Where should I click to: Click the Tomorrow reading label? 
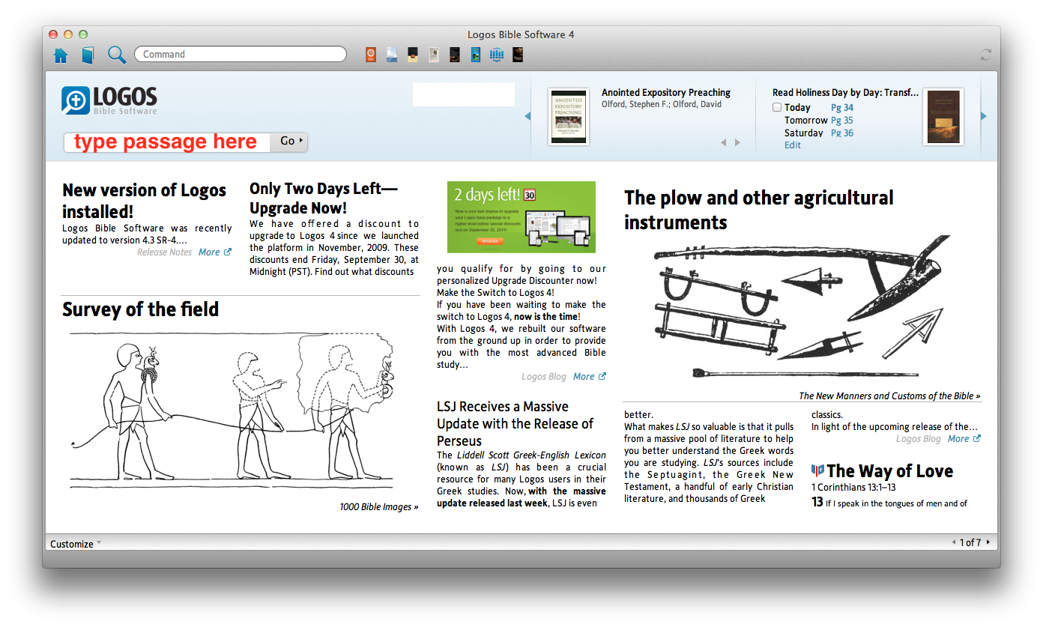(x=806, y=121)
